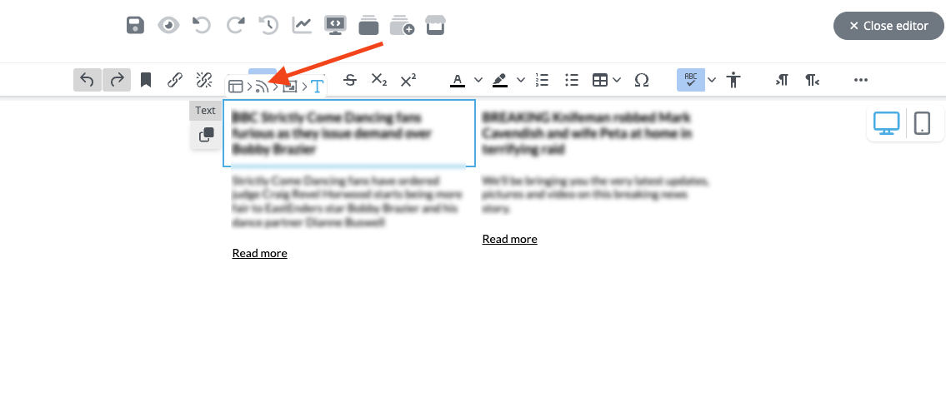Click the text toolbar undo arrow
The height and width of the screenshot is (417, 946).
click(x=88, y=80)
